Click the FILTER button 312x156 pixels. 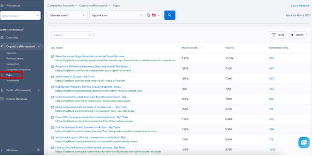point(278,35)
